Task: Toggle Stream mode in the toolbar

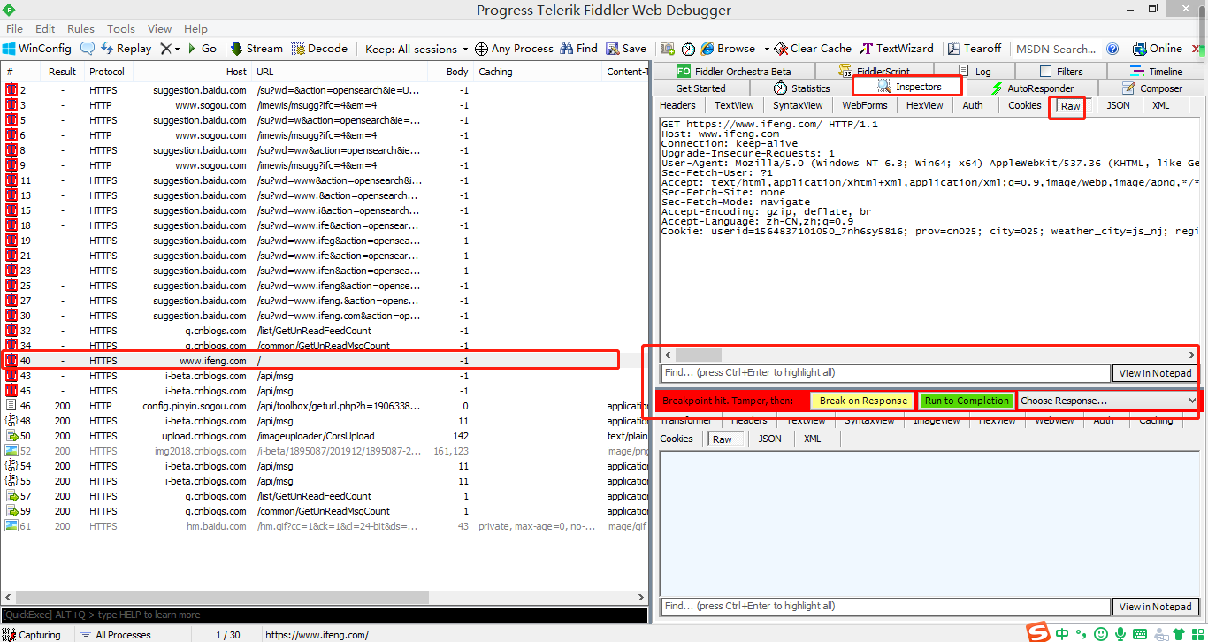Action: pyautogui.click(x=256, y=49)
